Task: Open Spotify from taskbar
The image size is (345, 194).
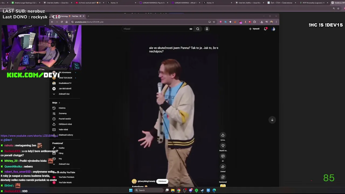Action: coord(196,190)
